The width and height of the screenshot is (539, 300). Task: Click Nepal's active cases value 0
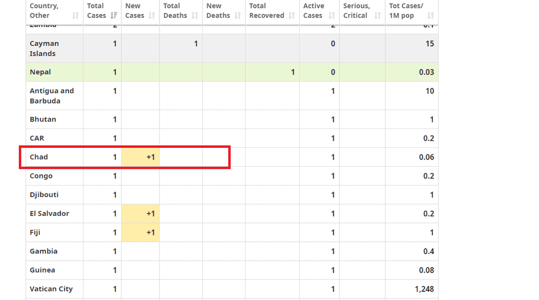click(333, 72)
